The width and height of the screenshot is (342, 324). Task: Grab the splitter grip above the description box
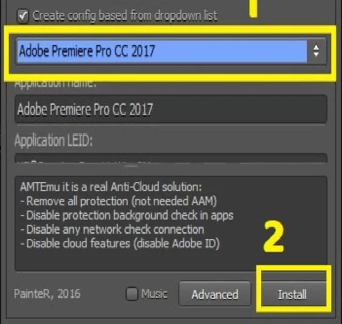pyautogui.click(x=131, y=166)
